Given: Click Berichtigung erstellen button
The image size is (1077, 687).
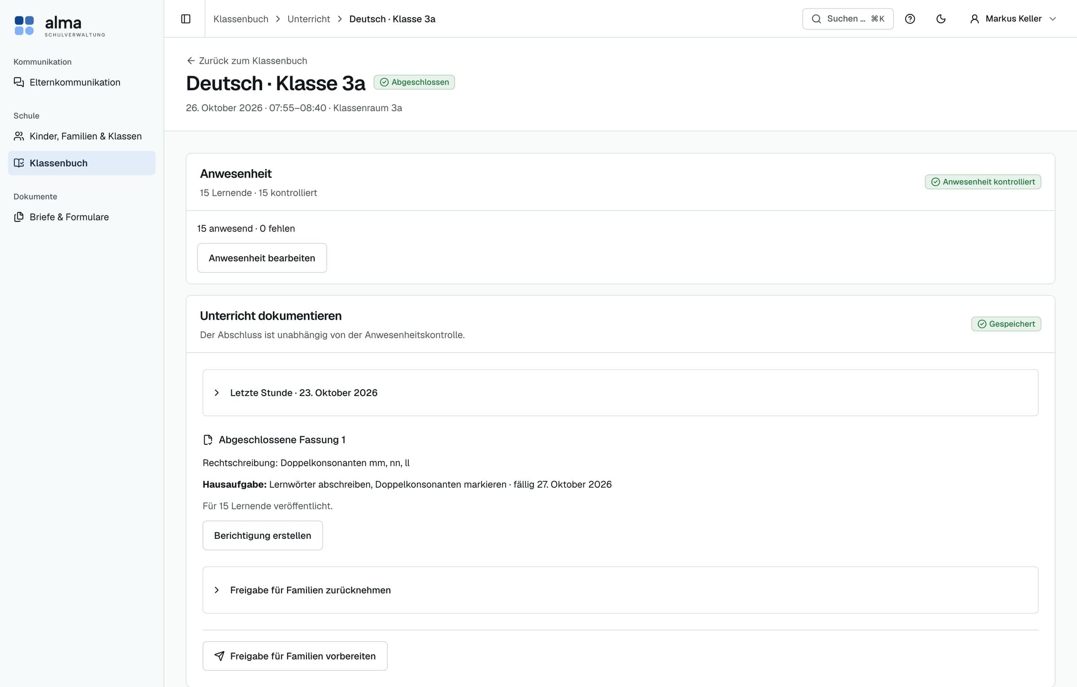Looking at the screenshot, I should [263, 535].
